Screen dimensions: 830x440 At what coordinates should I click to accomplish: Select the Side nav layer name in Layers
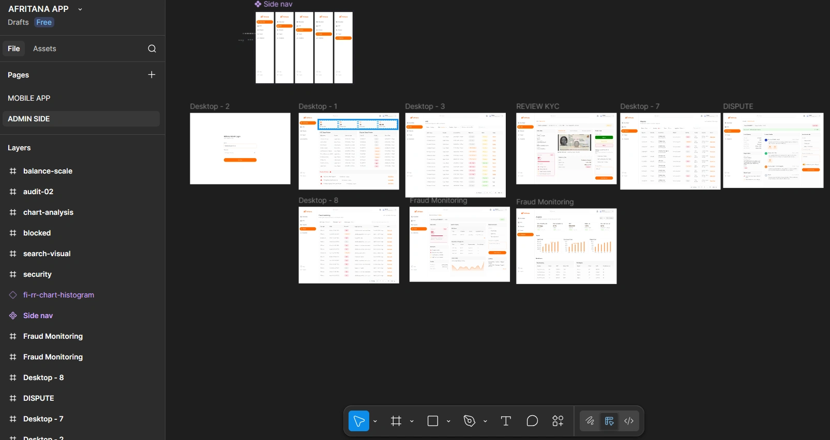[38, 316]
